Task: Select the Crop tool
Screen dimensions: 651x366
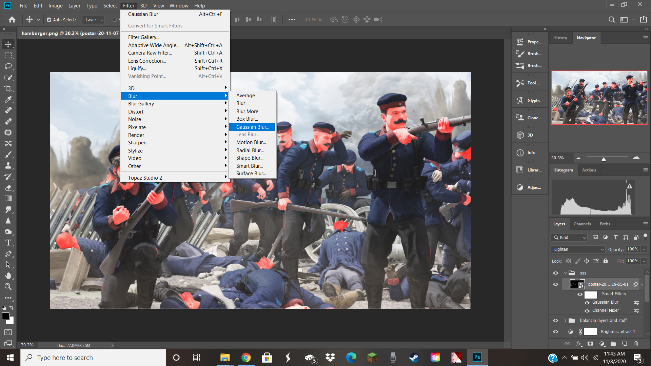Action: click(8, 88)
